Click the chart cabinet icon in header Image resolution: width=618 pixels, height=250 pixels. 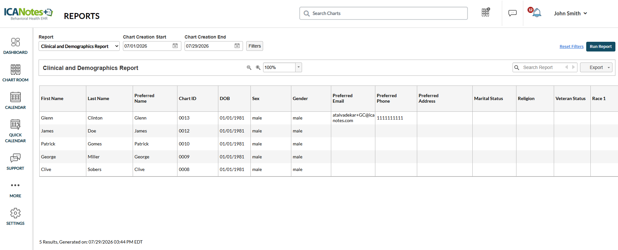point(486,12)
